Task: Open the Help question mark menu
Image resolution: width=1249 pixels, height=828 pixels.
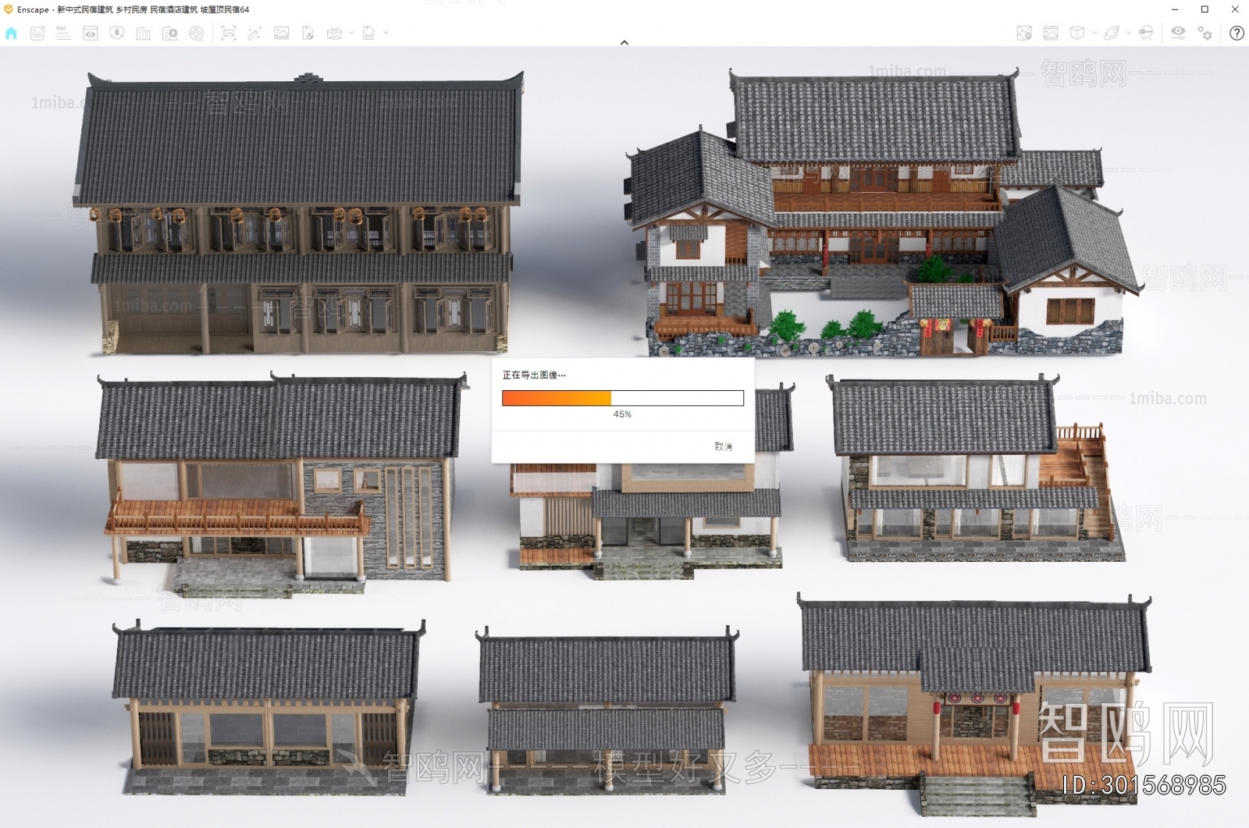Action: click(1237, 34)
